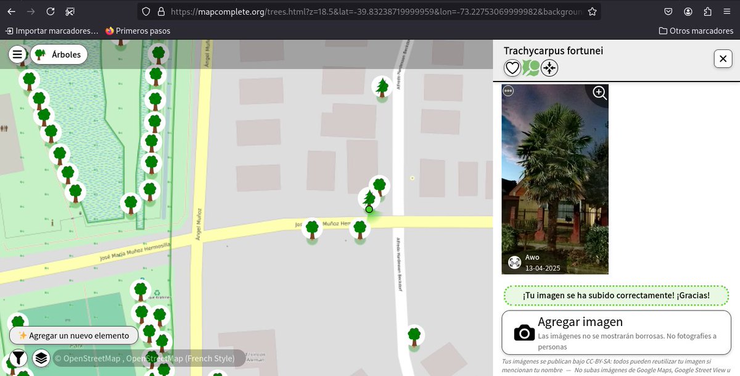Mark Trachycarpus fortunei as favorite with heart
This screenshot has width=740, height=376.
click(x=512, y=68)
